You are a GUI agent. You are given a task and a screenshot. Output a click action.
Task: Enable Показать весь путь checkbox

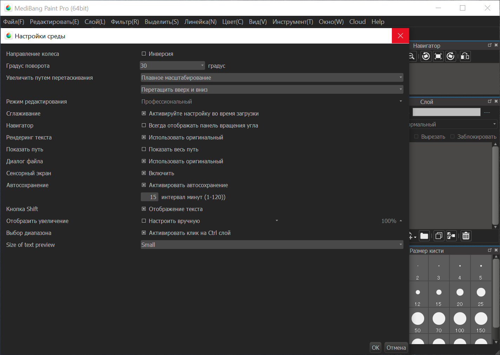tap(144, 149)
